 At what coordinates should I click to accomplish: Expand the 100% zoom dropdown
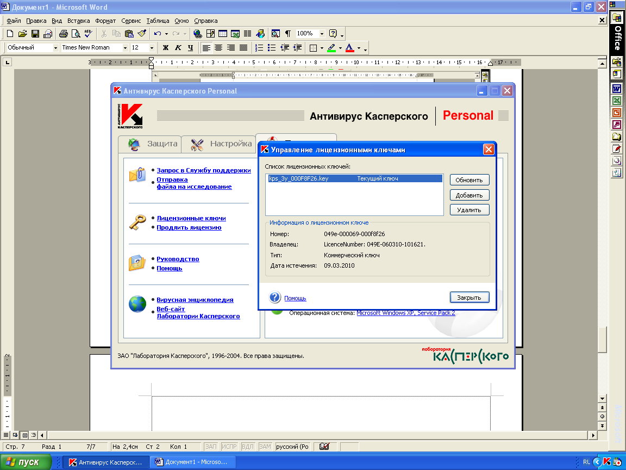tap(322, 34)
